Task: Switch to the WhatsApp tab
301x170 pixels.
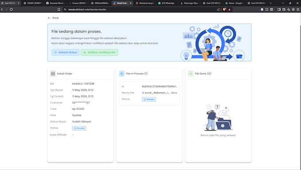Action: click(x=166, y=3)
